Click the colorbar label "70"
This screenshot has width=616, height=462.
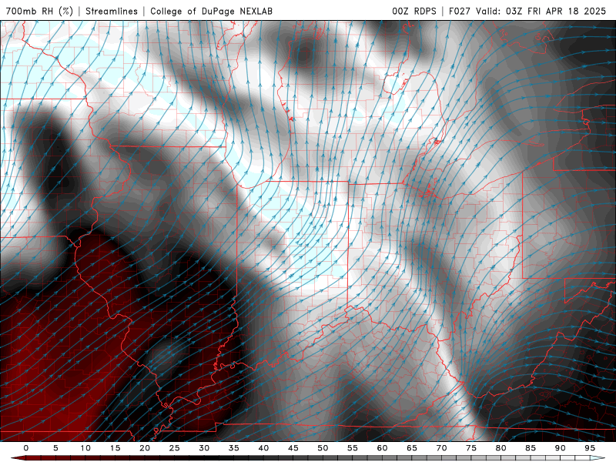point(441,448)
